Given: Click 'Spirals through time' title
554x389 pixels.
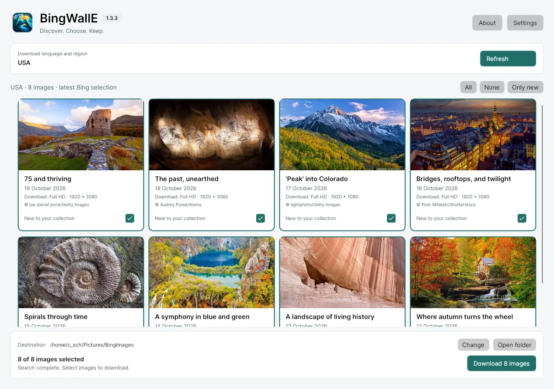Looking at the screenshot, I should point(56,317).
